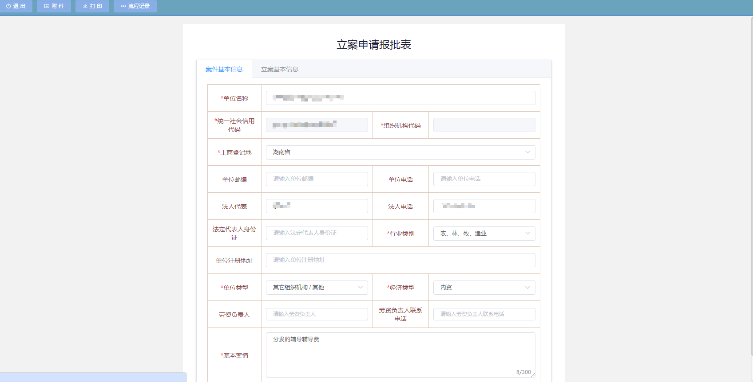Click the 劳资负责人 input field
The height and width of the screenshot is (382, 753).
click(317, 314)
